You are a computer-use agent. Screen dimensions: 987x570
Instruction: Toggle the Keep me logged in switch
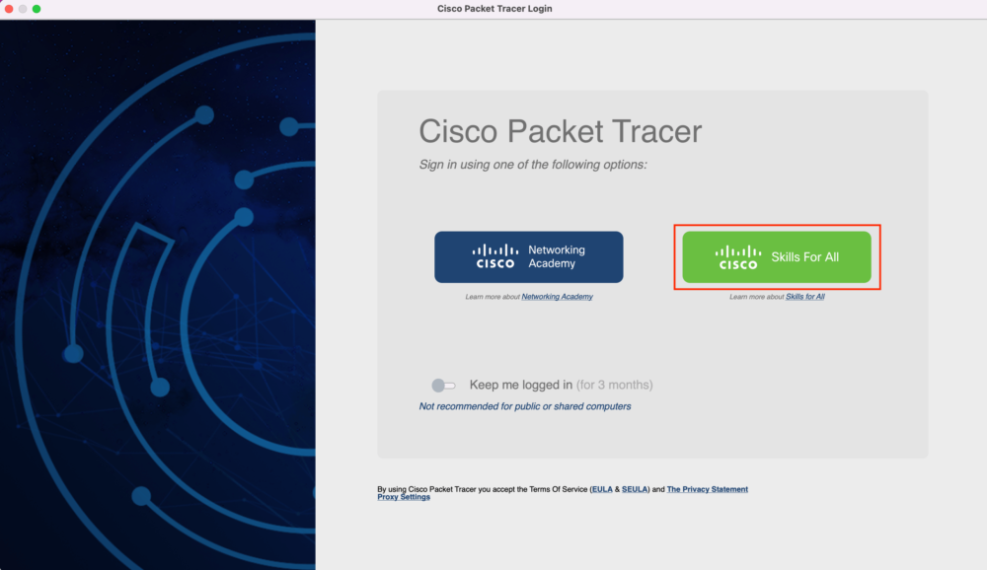tap(443, 385)
